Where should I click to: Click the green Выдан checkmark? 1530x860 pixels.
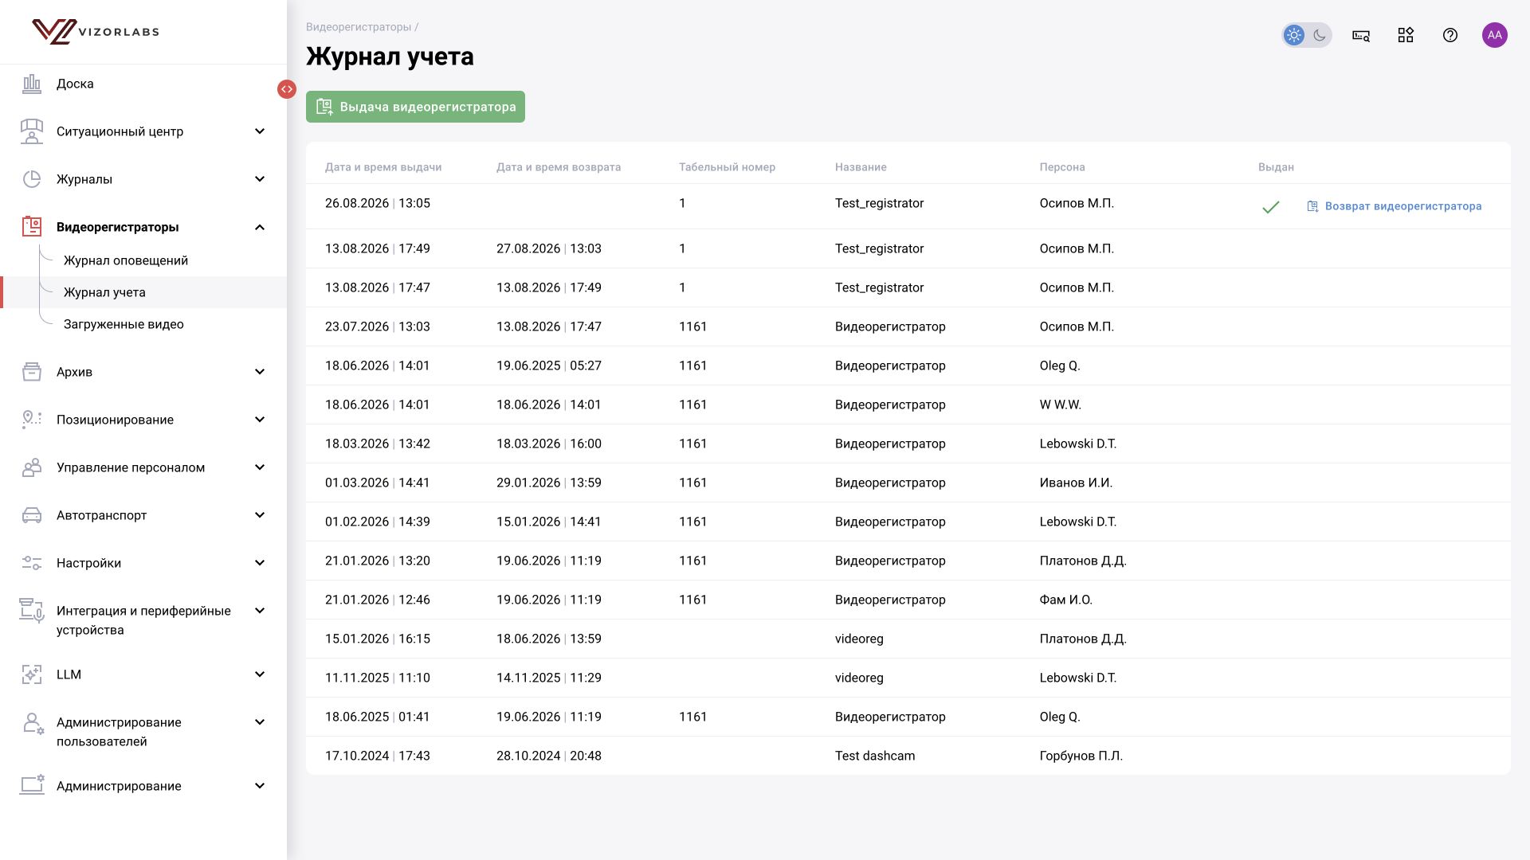pyautogui.click(x=1271, y=207)
